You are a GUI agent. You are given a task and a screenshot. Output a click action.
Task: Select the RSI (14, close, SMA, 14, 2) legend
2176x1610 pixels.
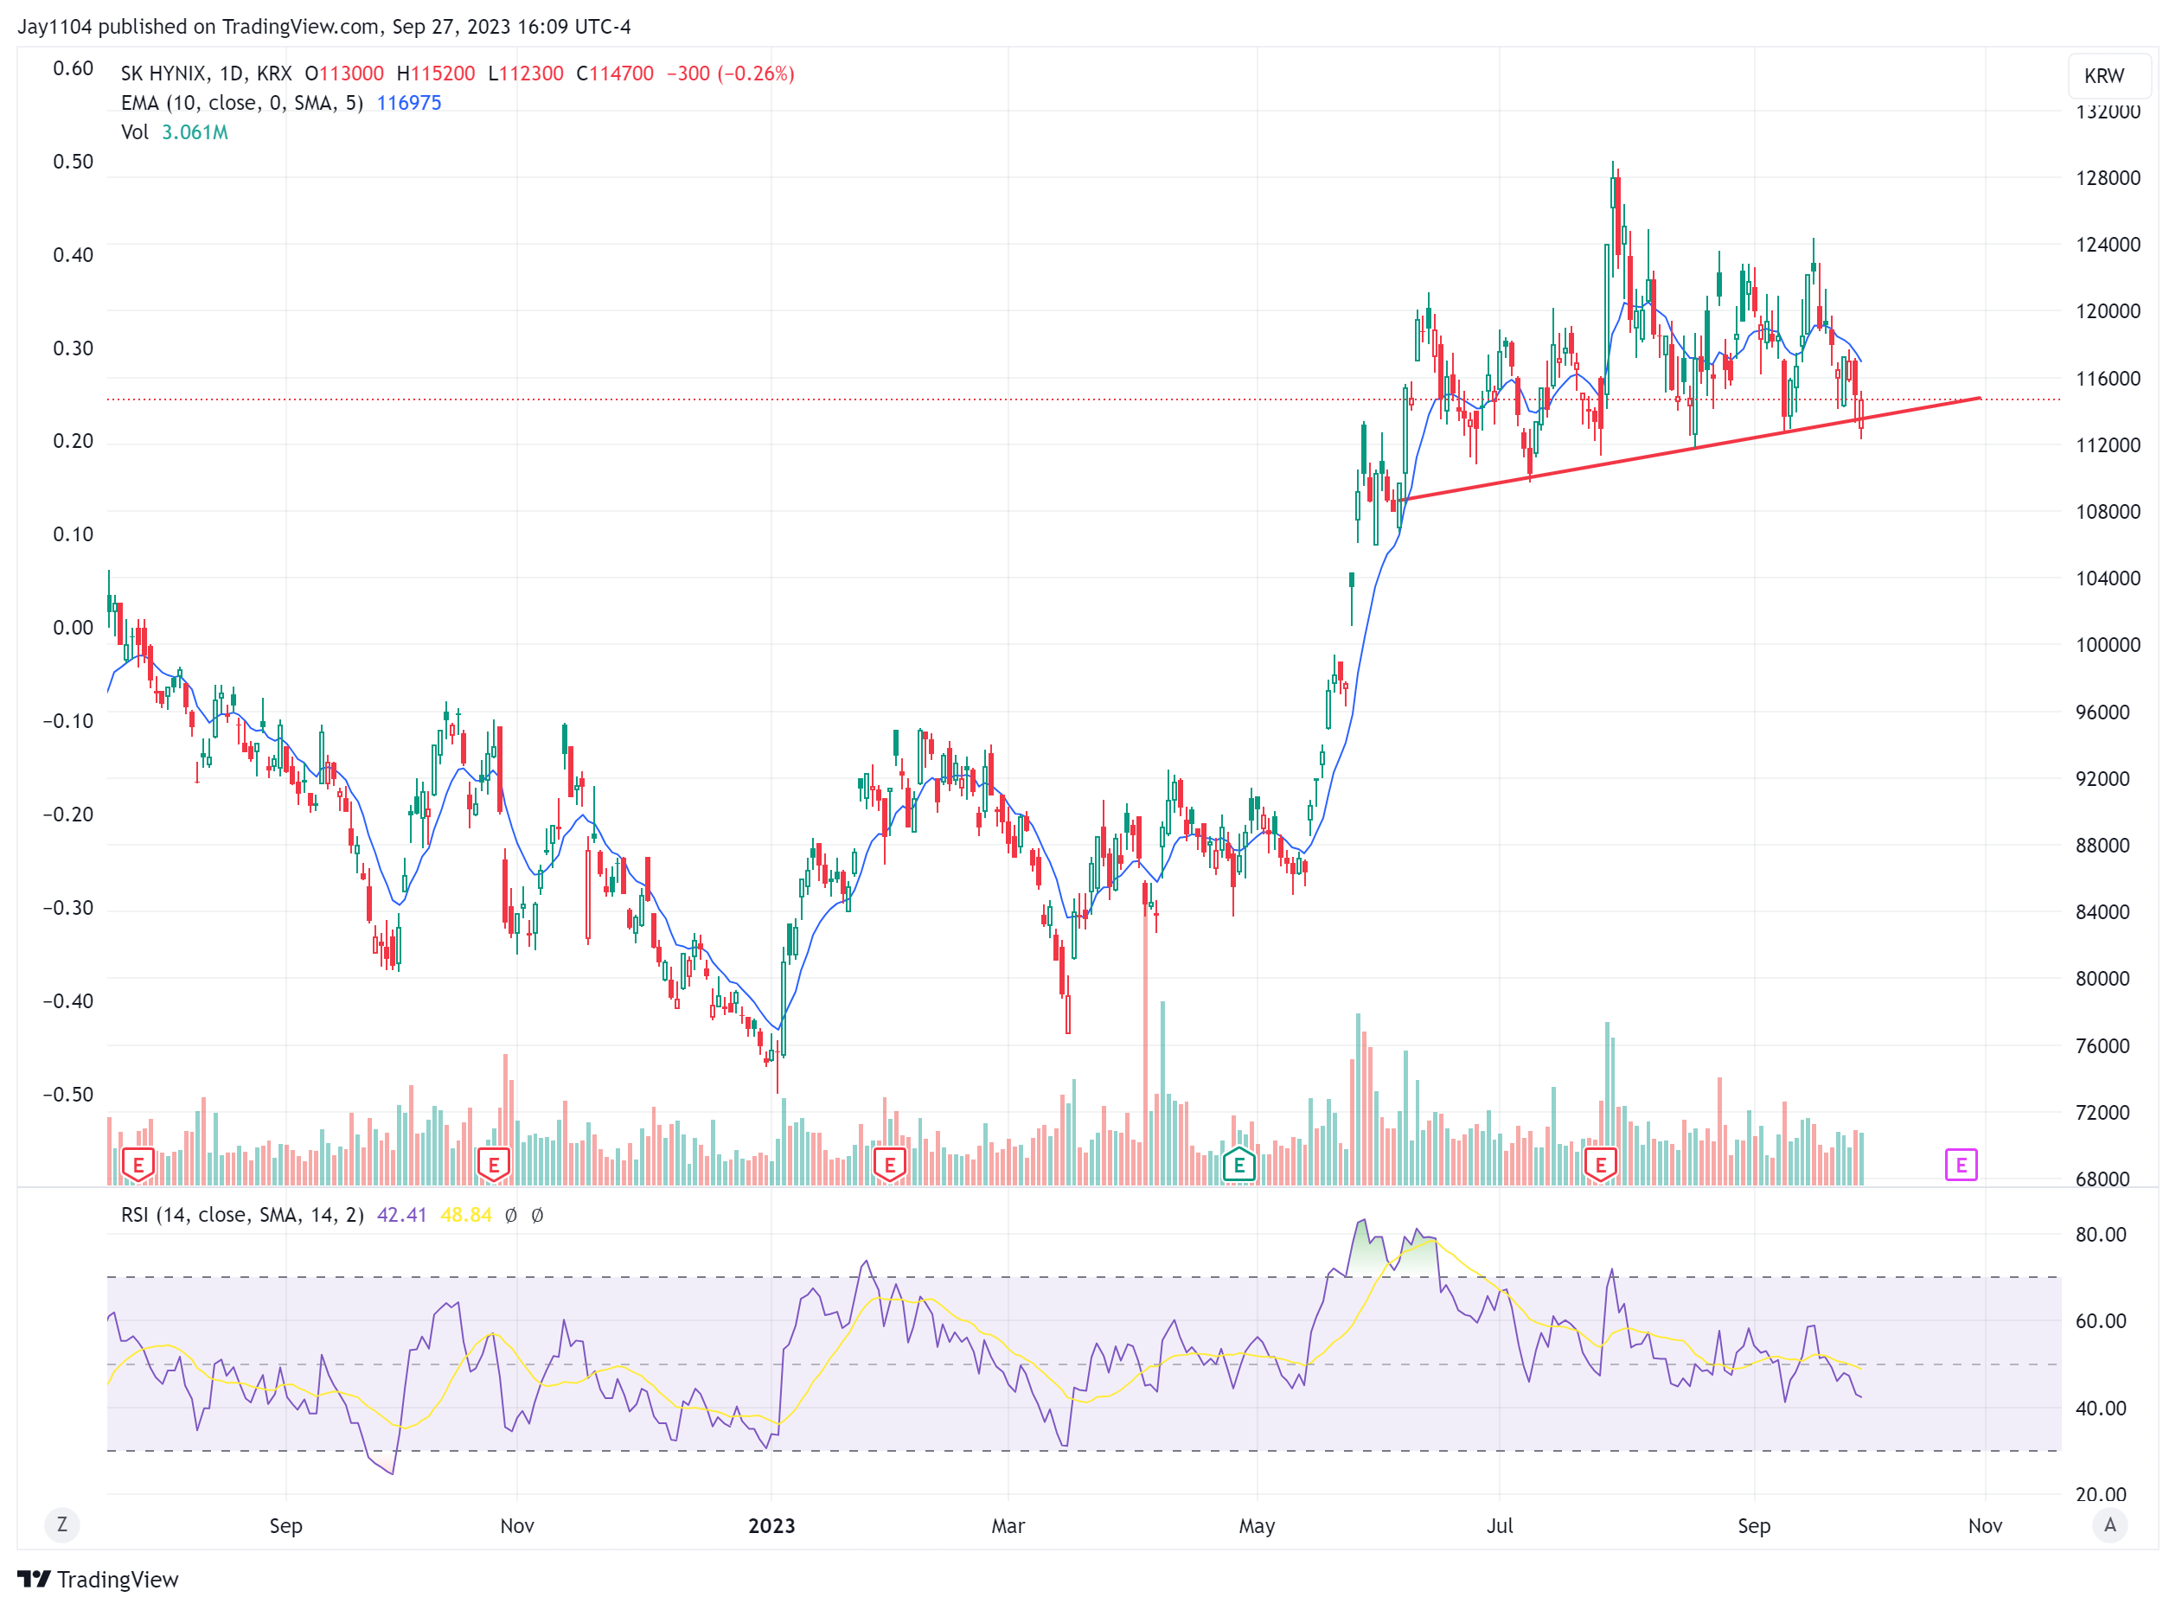[x=242, y=1216]
